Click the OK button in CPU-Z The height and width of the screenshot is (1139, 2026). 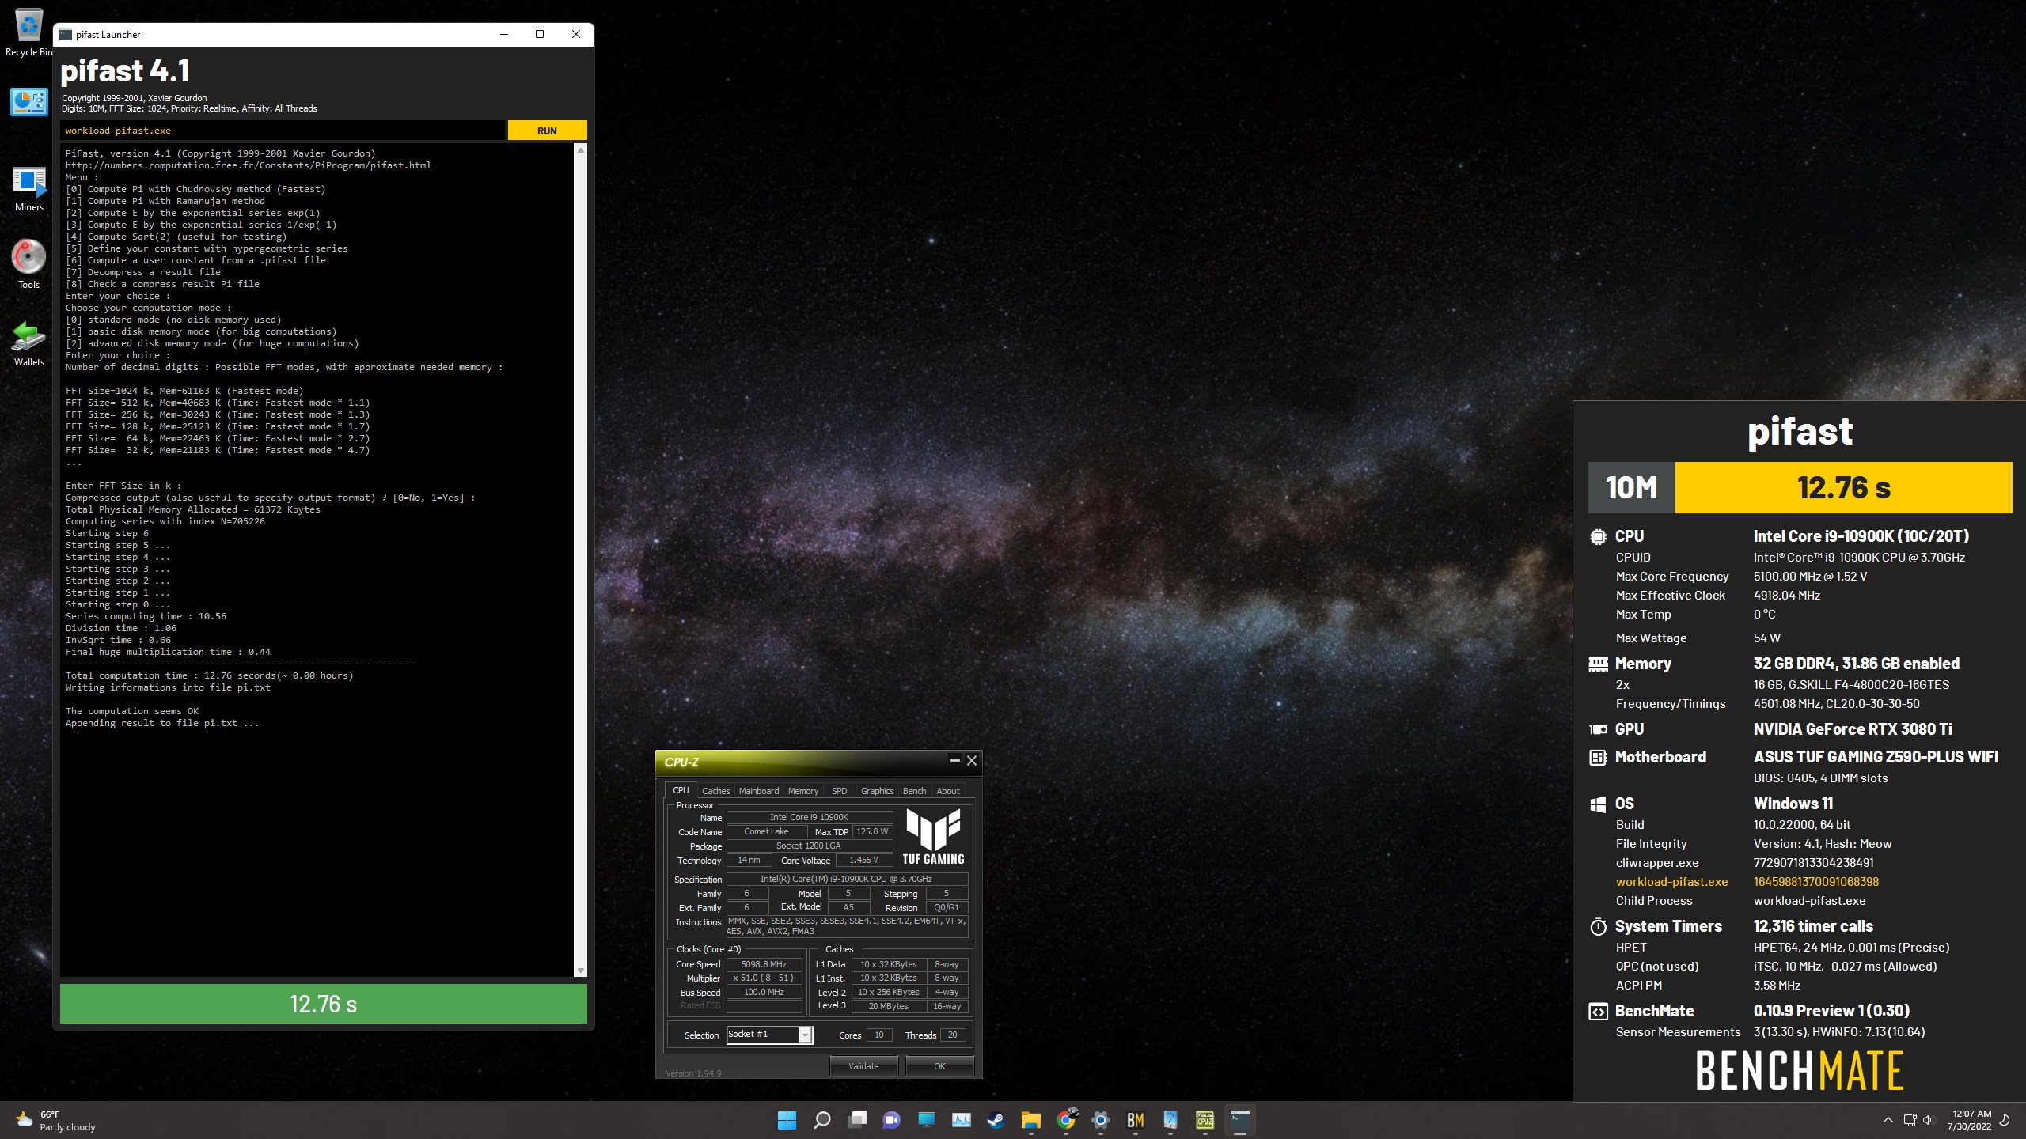pyautogui.click(x=939, y=1066)
